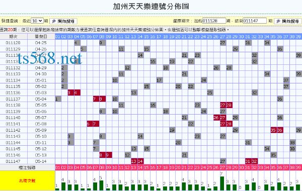Open the quick query period dropdown showing 10

pos(37,21)
